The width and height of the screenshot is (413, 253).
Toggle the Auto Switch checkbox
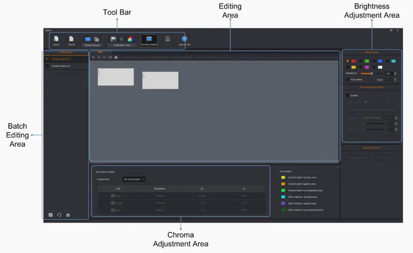(x=347, y=79)
